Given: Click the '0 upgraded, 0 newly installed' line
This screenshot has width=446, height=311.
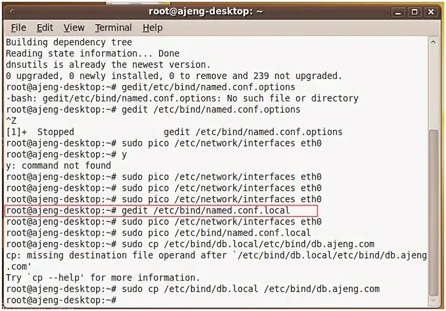Looking at the screenshot, I should click(174, 76).
